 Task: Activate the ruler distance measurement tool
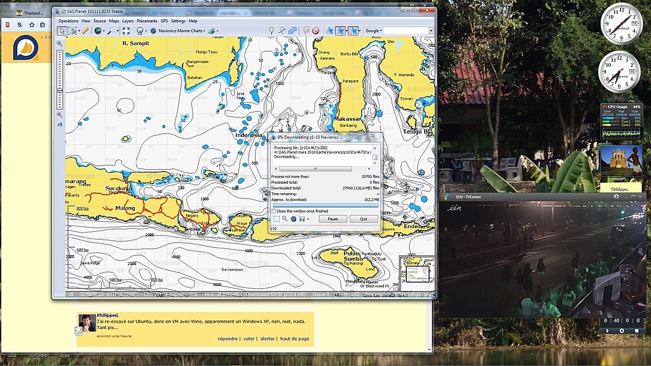(85, 30)
